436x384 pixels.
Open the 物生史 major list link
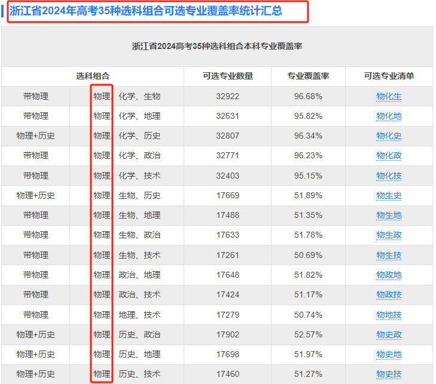click(x=389, y=195)
